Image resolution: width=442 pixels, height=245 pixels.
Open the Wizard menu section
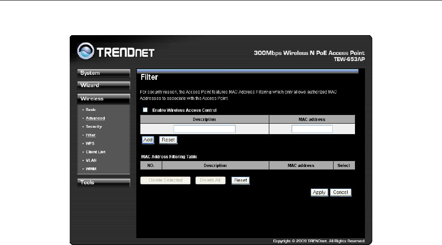(x=103, y=85)
